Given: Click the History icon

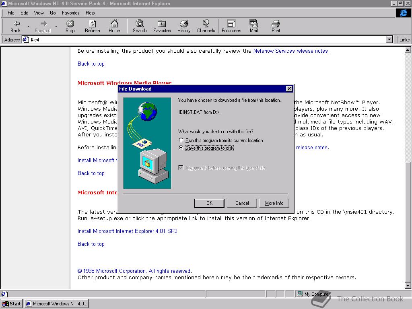Looking at the screenshot, I should coord(183,26).
